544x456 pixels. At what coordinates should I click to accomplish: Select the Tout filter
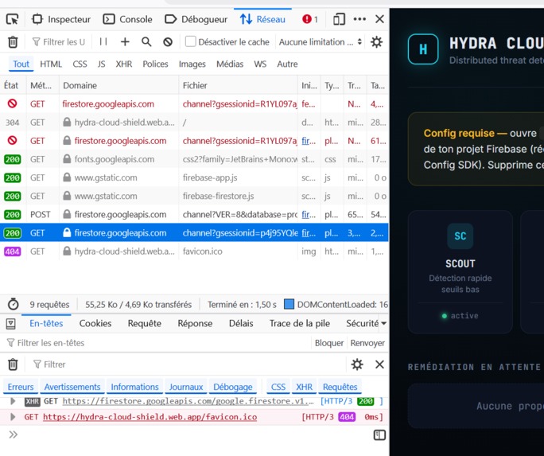click(x=21, y=64)
